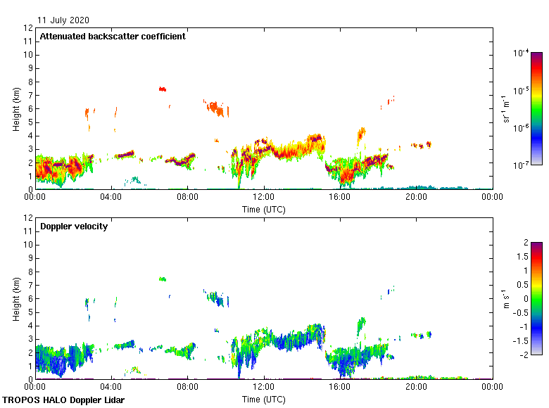Click 'Height (km)' axis label of backscatter plot
The width and height of the screenshot is (549, 408).
point(16,109)
